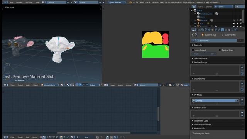
Task: Add a new vertex group
Action: (x=242, y=67)
